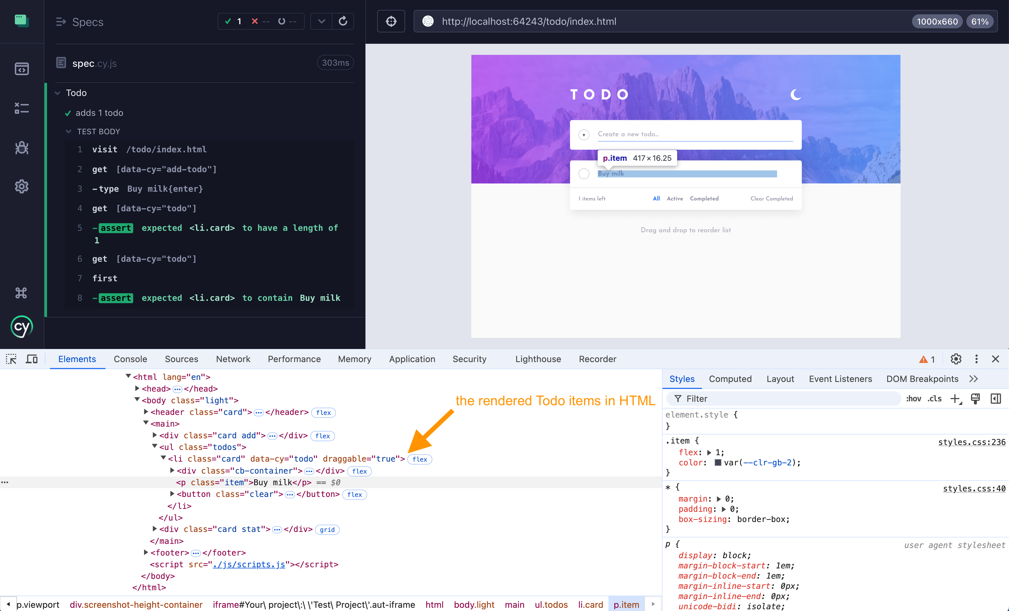Toggle dark mode moon icon in Todo app
This screenshot has height=611, width=1009.
click(x=795, y=95)
